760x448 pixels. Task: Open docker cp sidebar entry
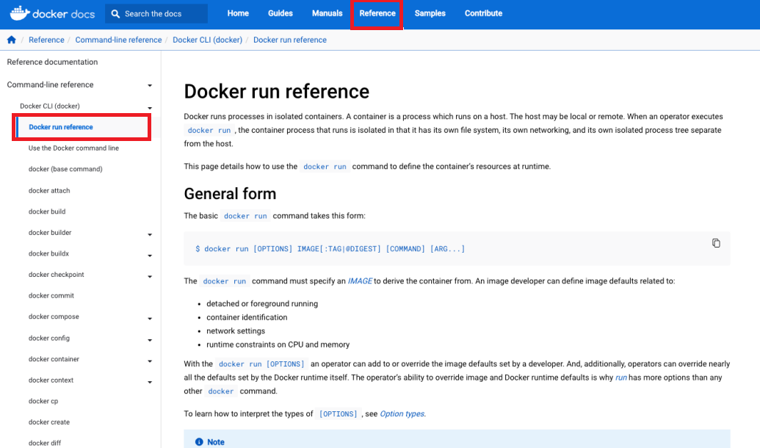(x=43, y=401)
